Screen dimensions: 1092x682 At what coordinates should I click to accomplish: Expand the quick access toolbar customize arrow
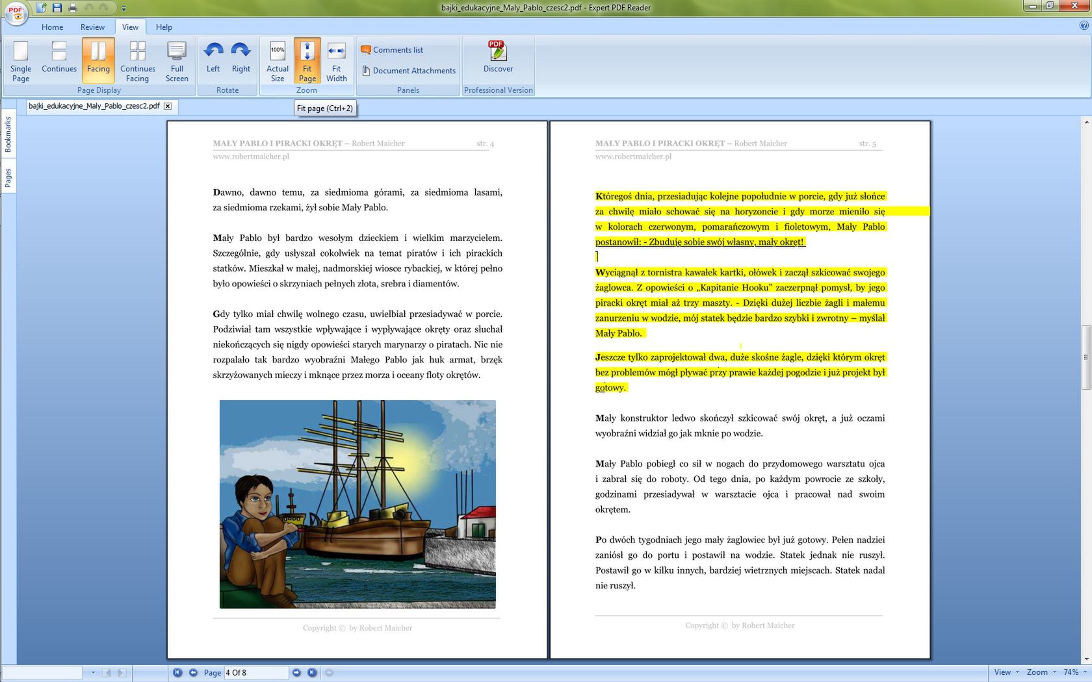click(123, 8)
